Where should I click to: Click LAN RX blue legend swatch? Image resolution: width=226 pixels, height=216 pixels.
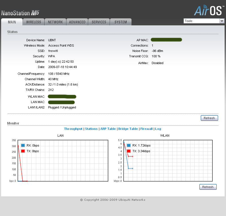tap(23, 145)
